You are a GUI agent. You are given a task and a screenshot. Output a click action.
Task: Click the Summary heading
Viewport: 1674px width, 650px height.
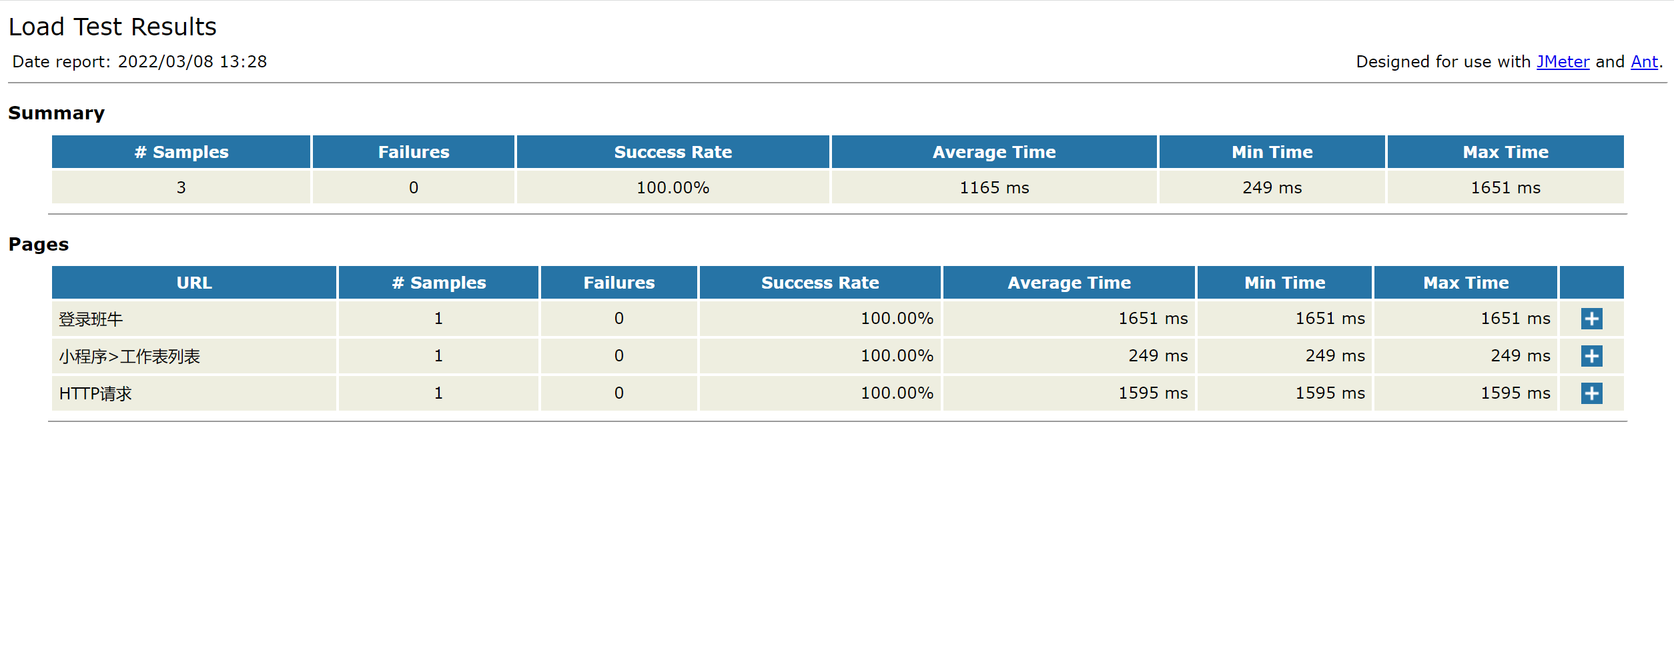coord(57,113)
